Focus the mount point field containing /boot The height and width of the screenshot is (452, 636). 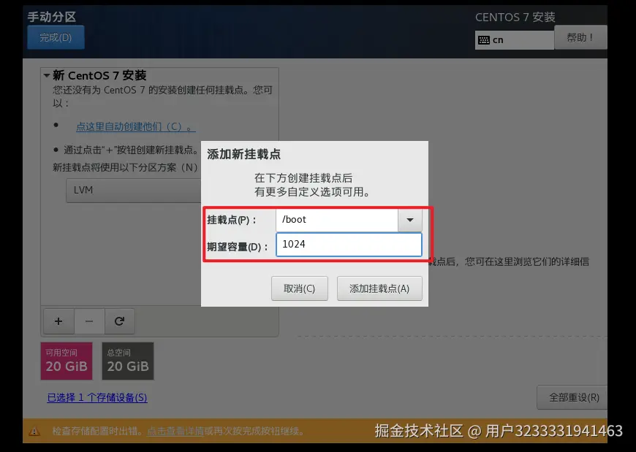337,220
